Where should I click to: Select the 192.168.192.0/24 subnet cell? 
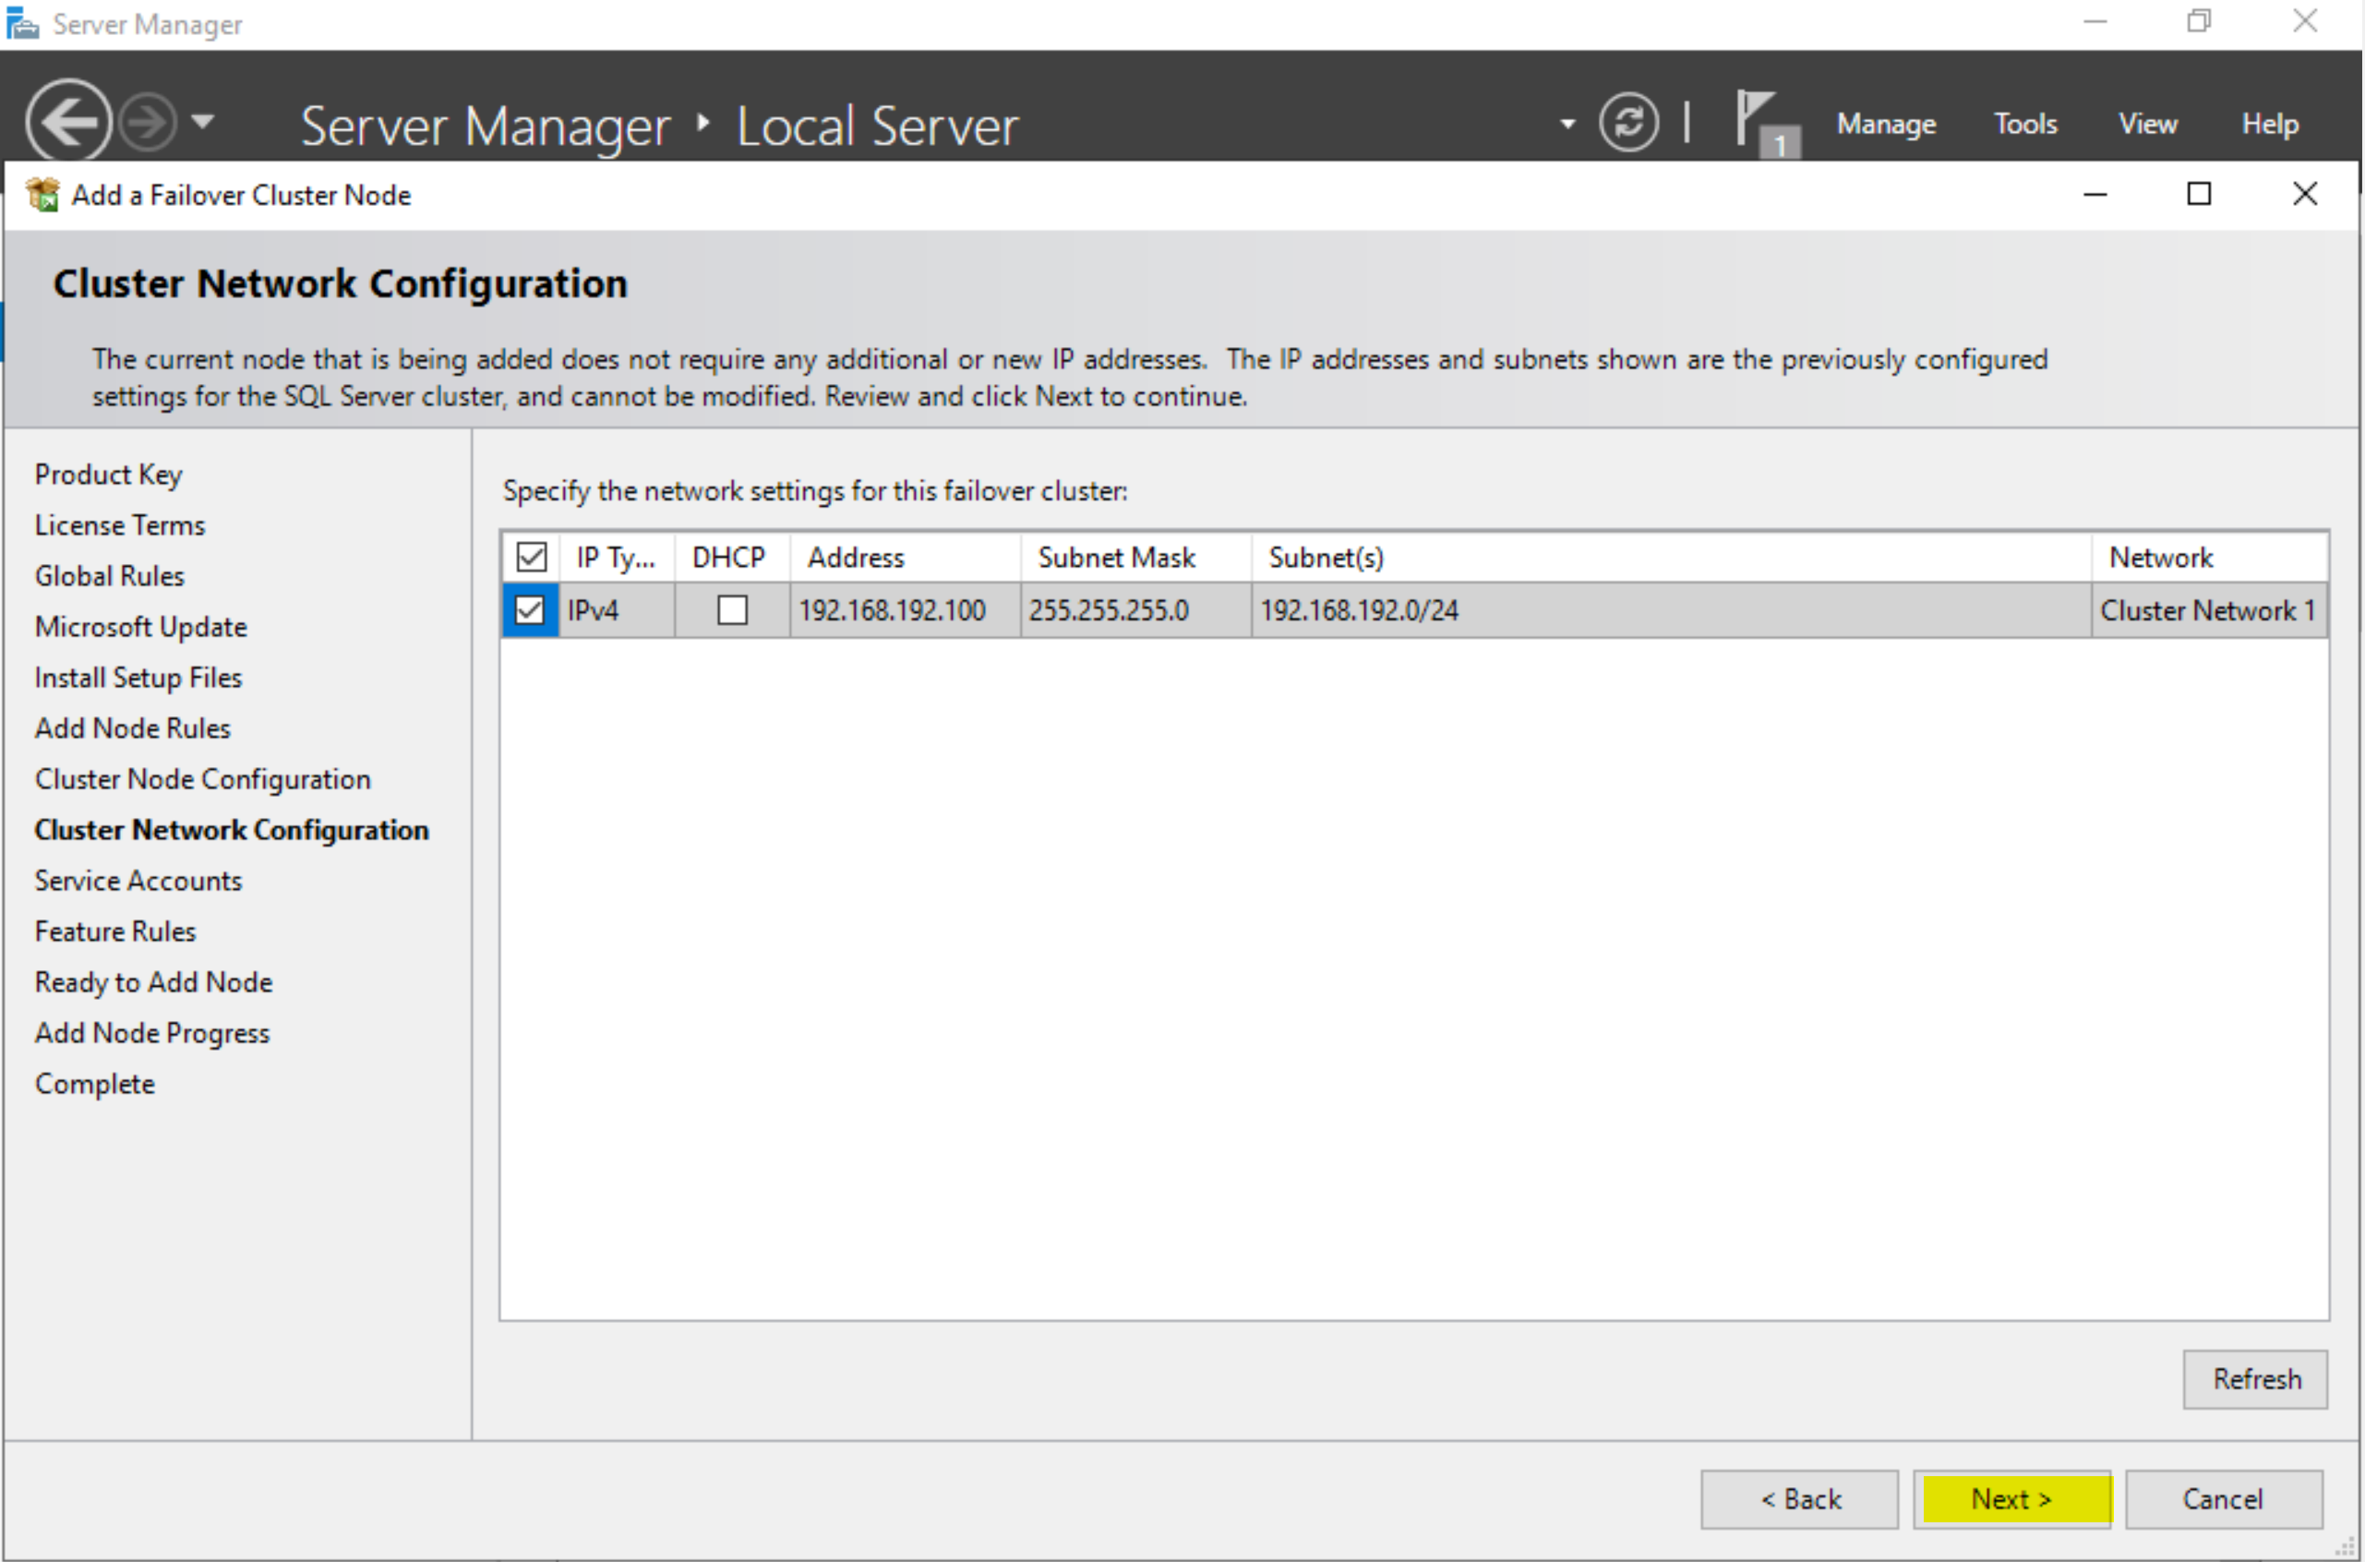click(1671, 609)
